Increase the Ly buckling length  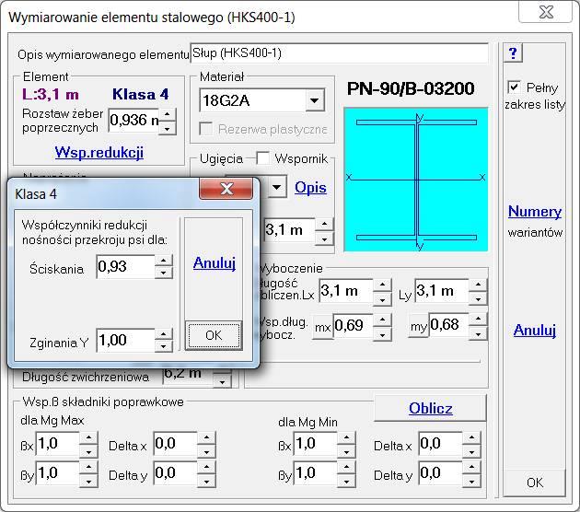click(479, 285)
